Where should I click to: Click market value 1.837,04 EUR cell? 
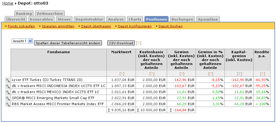coord(121,80)
